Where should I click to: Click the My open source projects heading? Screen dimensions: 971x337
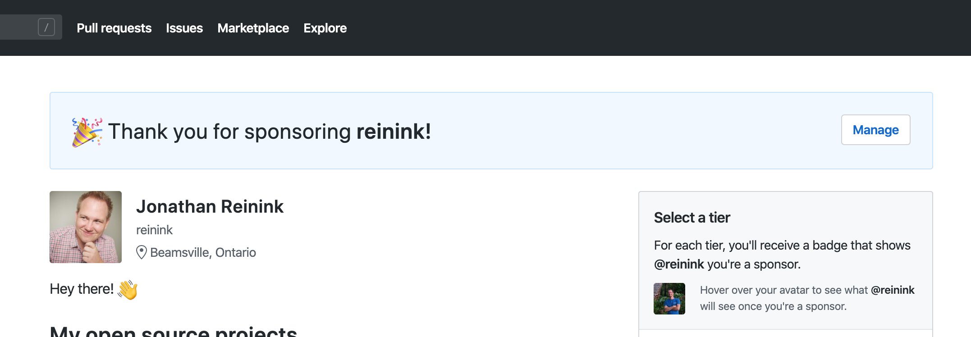(173, 331)
